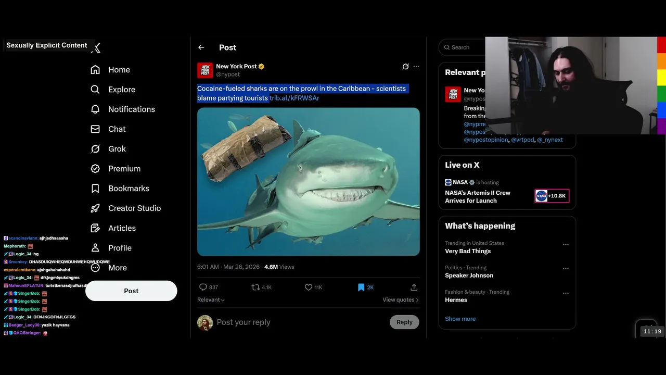Click the search magnifier icon in the Search box
Viewport: 666px width, 375px height.
[x=447, y=47]
